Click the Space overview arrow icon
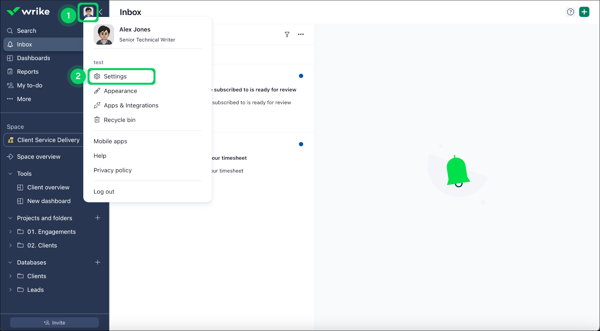The width and height of the screenshot is (600, 331). [x=10, y=157]
